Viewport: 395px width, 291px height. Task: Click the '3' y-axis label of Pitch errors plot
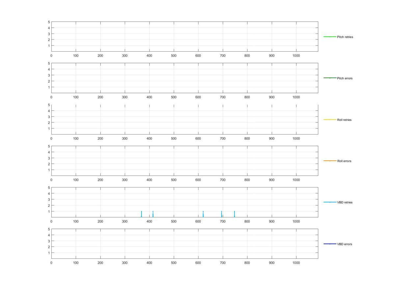coord(49,75)
